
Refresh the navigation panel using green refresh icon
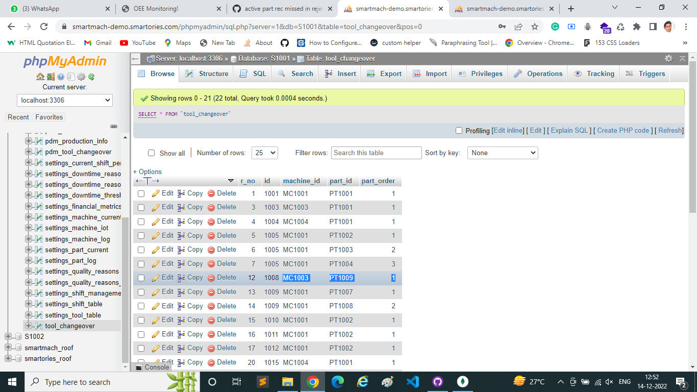(x=91, y=78)
